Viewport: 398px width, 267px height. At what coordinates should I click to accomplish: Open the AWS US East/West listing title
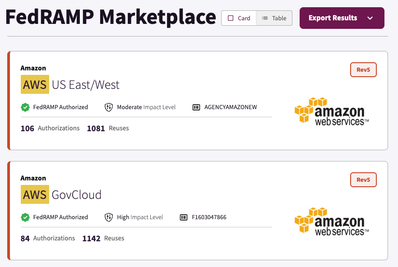click(70, 85)
